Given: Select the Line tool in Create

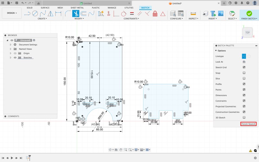Looking at the screenshot, I should [27, 14].
